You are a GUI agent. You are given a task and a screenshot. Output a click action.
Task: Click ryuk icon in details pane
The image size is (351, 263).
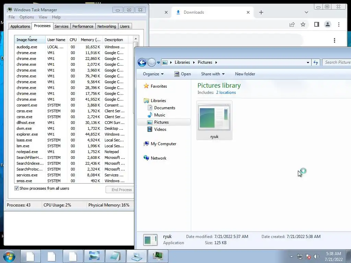[x=150, y=240]
